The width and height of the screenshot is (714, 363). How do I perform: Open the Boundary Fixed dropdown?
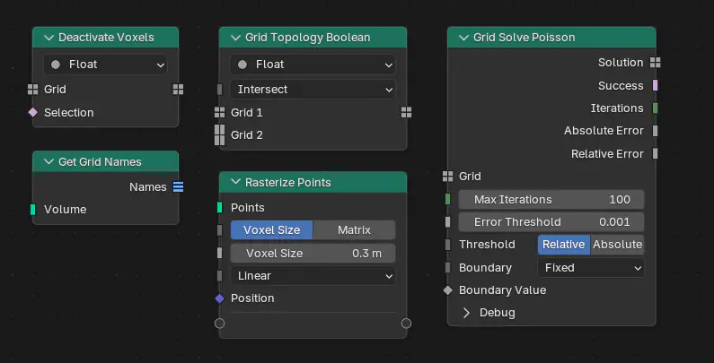(591, 268)
